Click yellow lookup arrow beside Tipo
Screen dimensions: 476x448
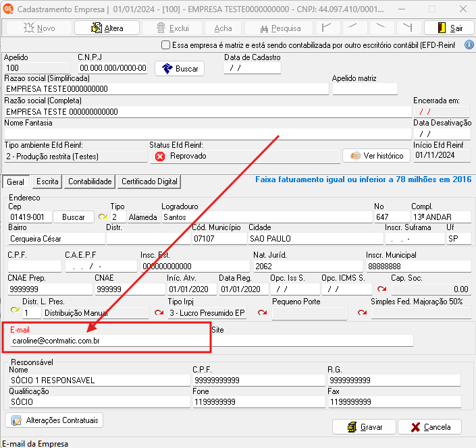pyautogui.click(x=103, y=217)
